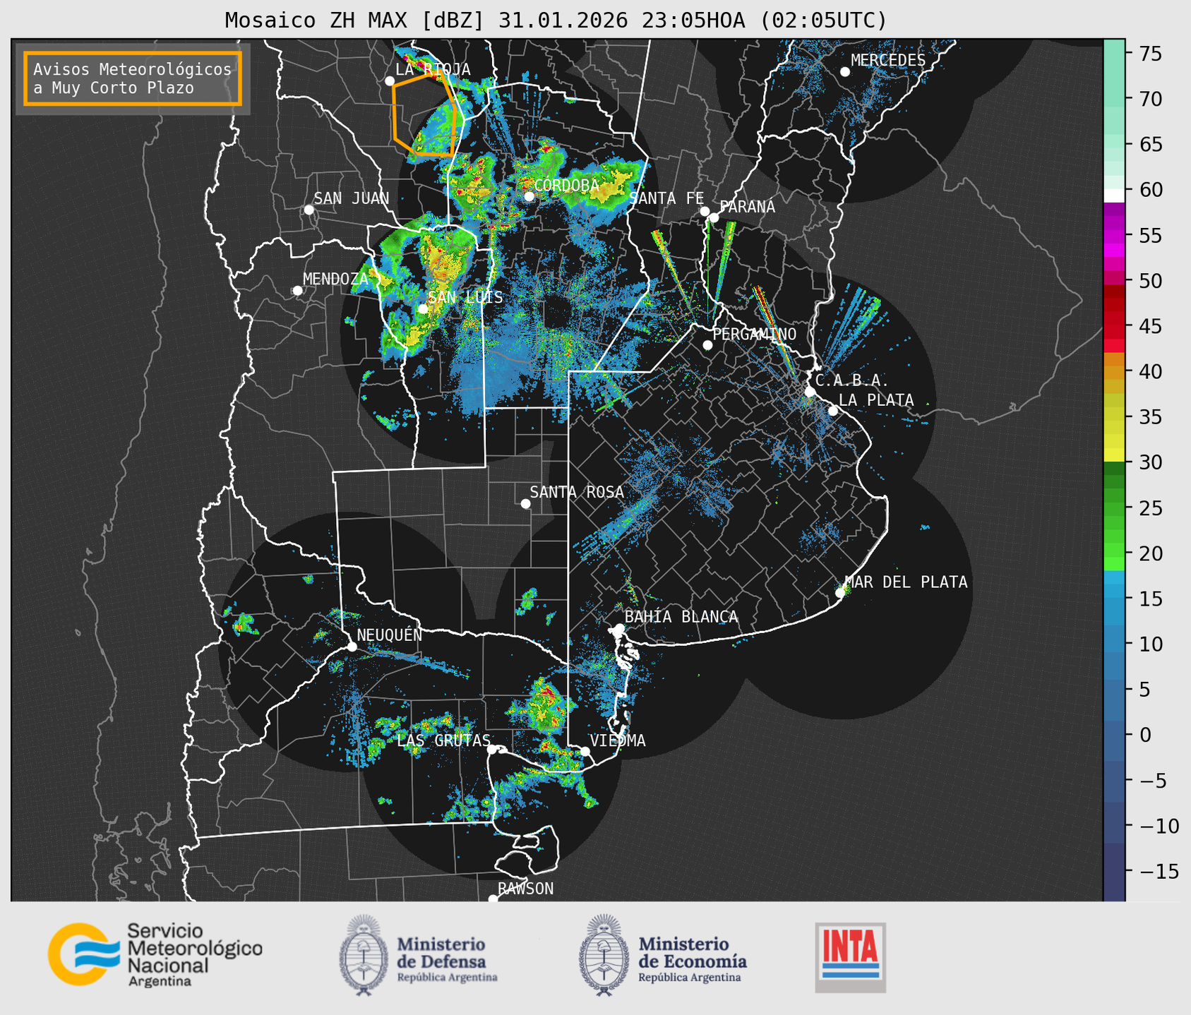Click the yellow 30 dBZ colorbar band
Image resolution: width=1191 pixels, height=1015 pixels.
1113,455
